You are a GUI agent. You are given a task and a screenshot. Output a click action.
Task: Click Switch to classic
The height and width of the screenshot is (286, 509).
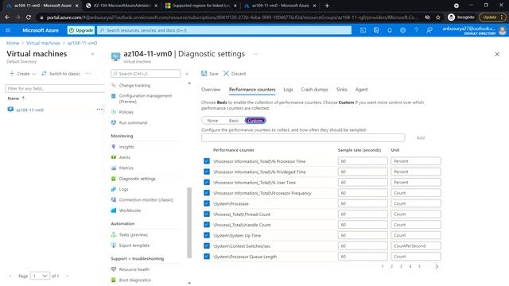[x=61, y=74]
